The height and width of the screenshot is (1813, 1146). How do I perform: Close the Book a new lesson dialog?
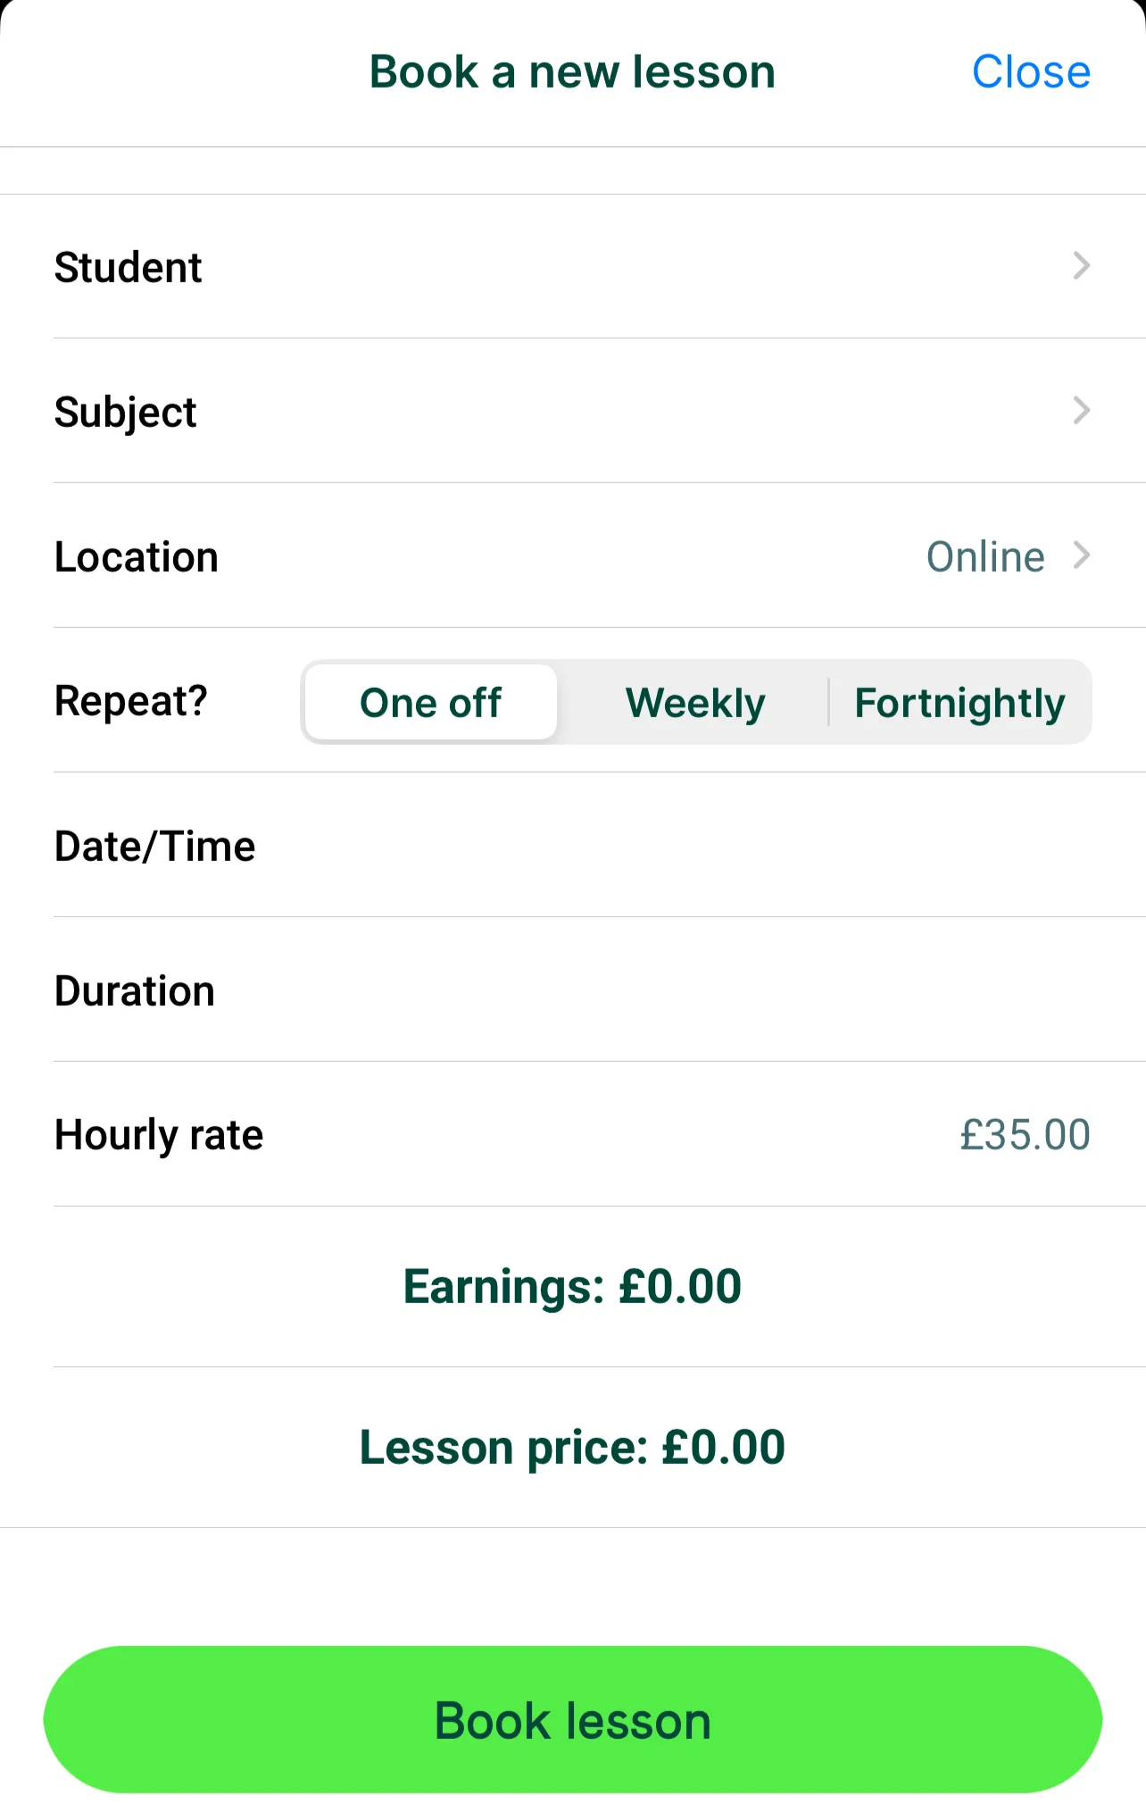(1031, 71)
